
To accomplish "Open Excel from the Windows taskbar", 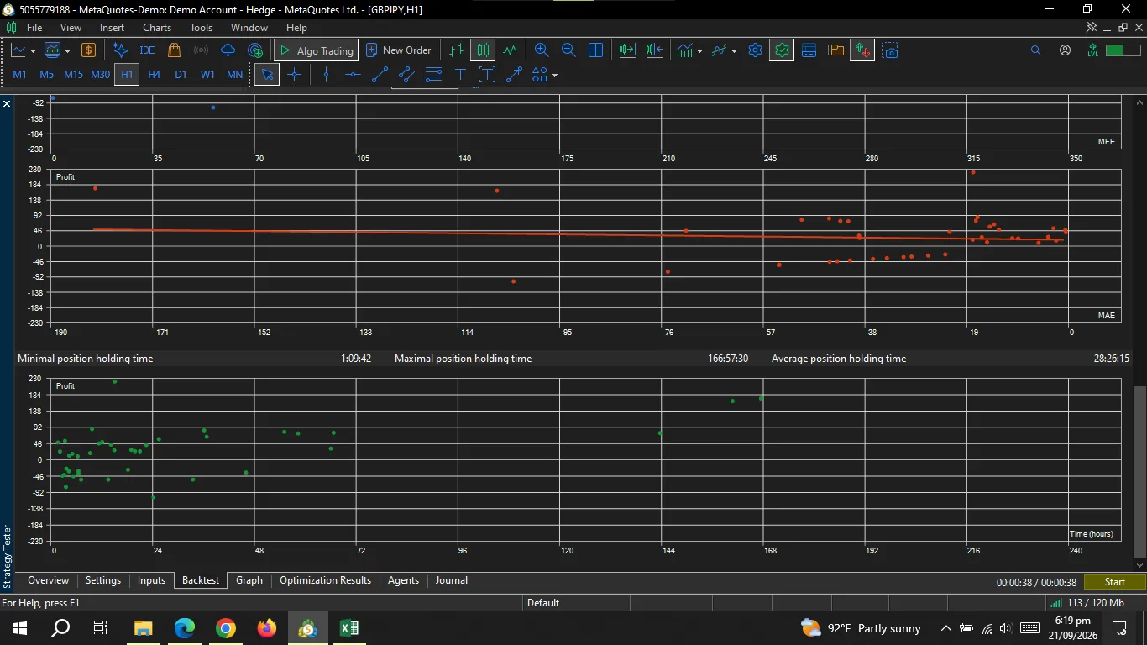I will pos(348,627).
